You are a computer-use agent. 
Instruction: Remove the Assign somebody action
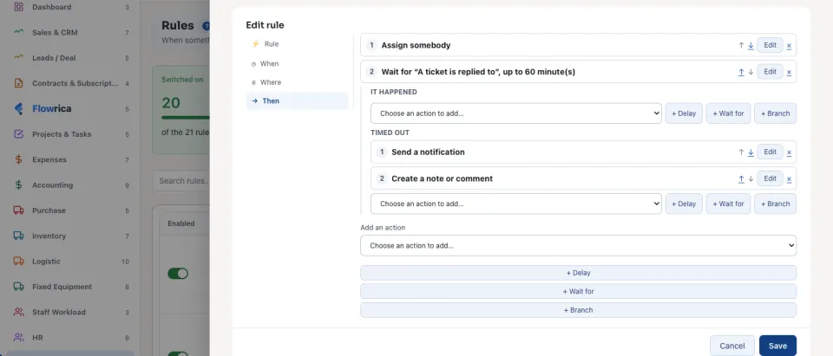click(x=789, y=45)
